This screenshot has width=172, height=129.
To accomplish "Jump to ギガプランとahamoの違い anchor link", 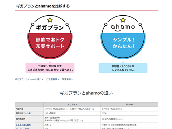I will (x=29, y=79).
